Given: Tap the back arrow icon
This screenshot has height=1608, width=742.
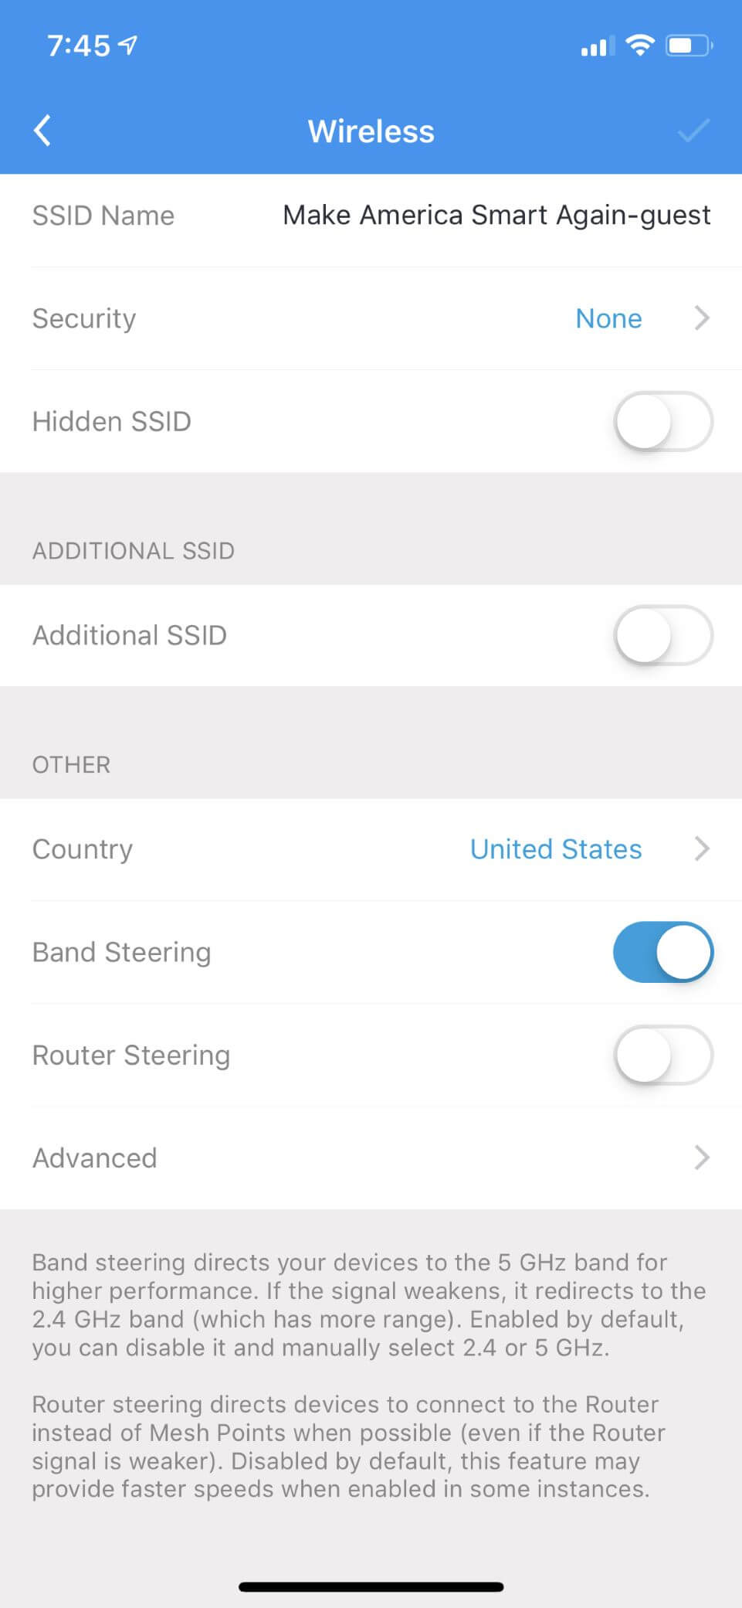Looking at the screenshot, I should click(x=43, y=131).
